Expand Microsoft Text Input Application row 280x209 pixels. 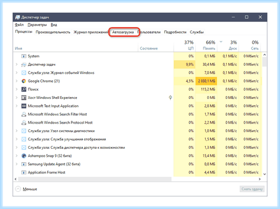click(17, 106)
